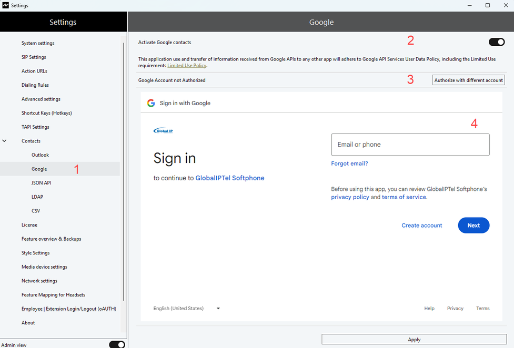Screen dimensions: 514x348
Task: Select Dialing Rules in the sidebar
Action: tap(35, 85)
